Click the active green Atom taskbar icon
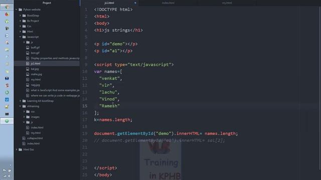 pos(7,121)
